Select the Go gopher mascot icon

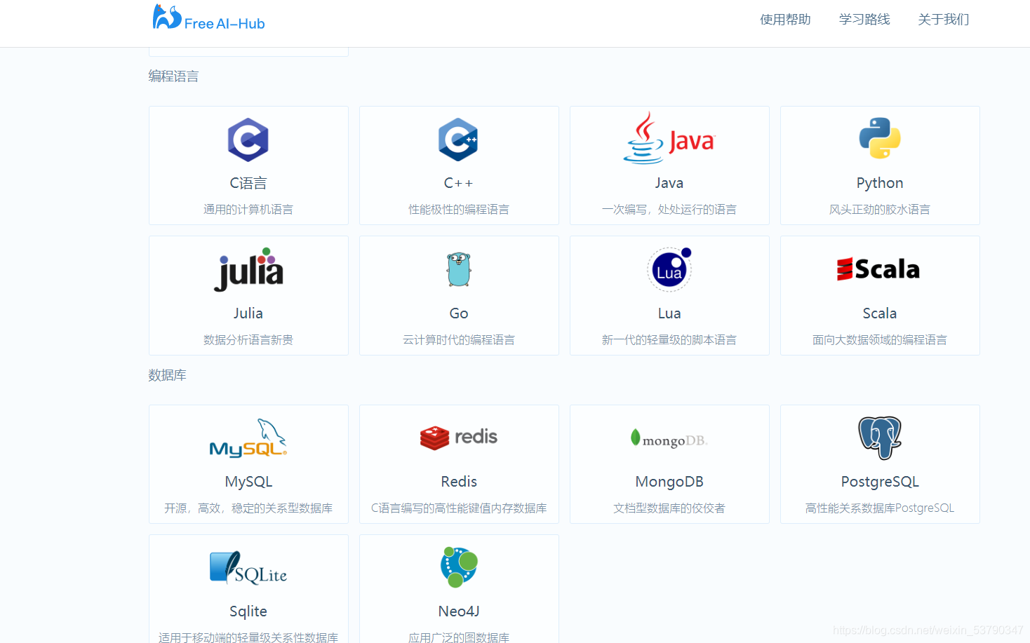[x=458, y=269]
